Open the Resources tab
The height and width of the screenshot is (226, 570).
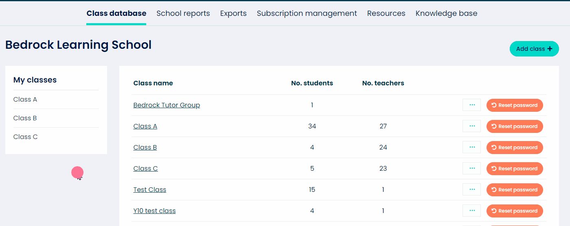[386, 13]
